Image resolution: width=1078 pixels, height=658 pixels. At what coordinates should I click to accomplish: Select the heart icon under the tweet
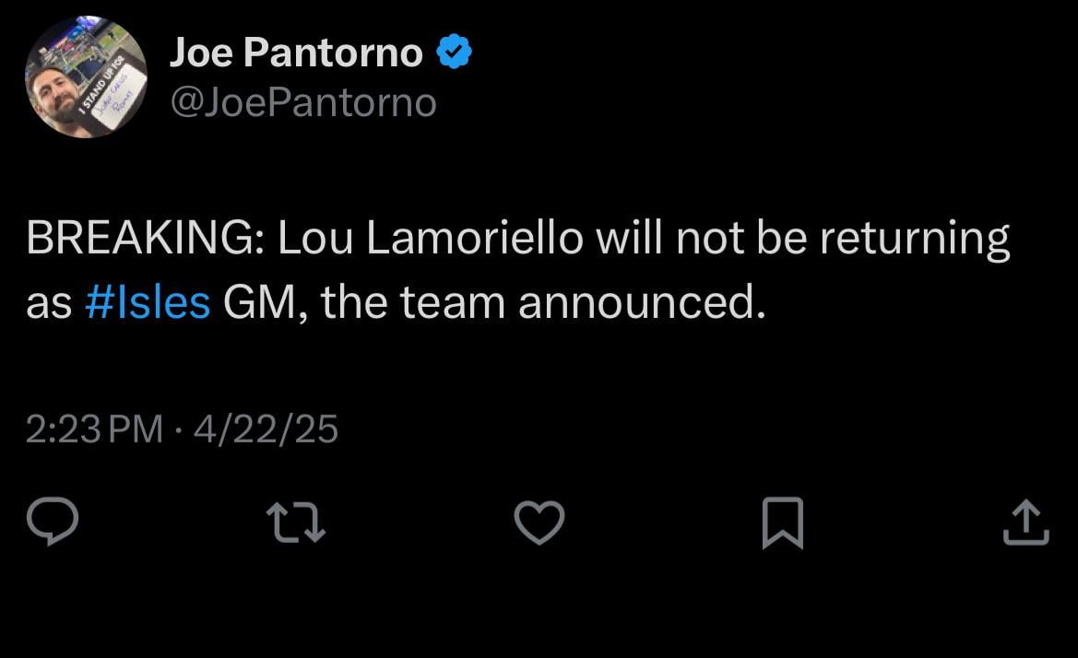click(539, 522)
